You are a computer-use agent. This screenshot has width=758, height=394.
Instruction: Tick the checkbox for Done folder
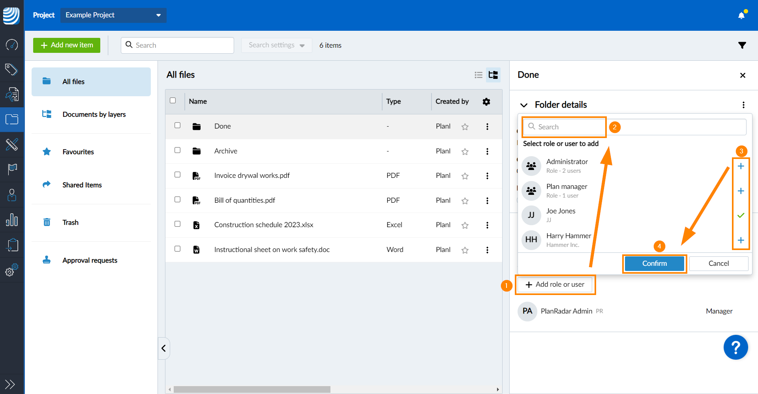pyautogui.click(x=178, y=125)
